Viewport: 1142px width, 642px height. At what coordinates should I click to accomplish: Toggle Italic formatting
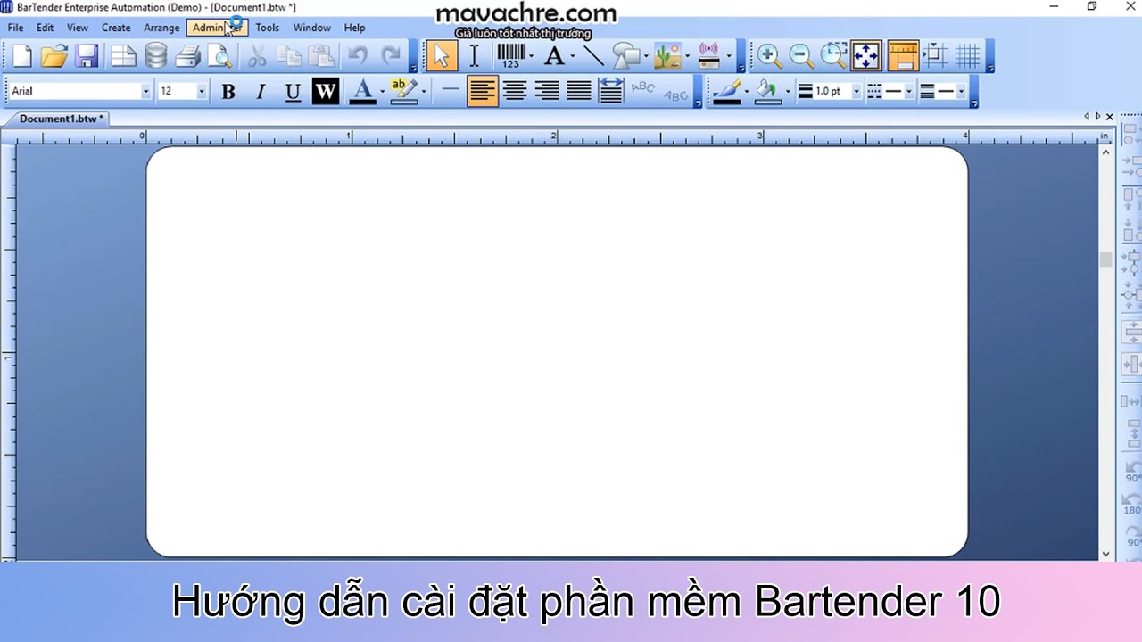(x=261, y=91)
